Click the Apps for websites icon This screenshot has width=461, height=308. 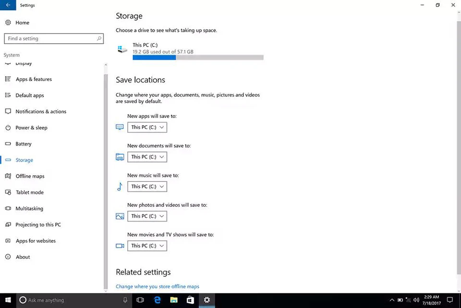coord(8,240)
